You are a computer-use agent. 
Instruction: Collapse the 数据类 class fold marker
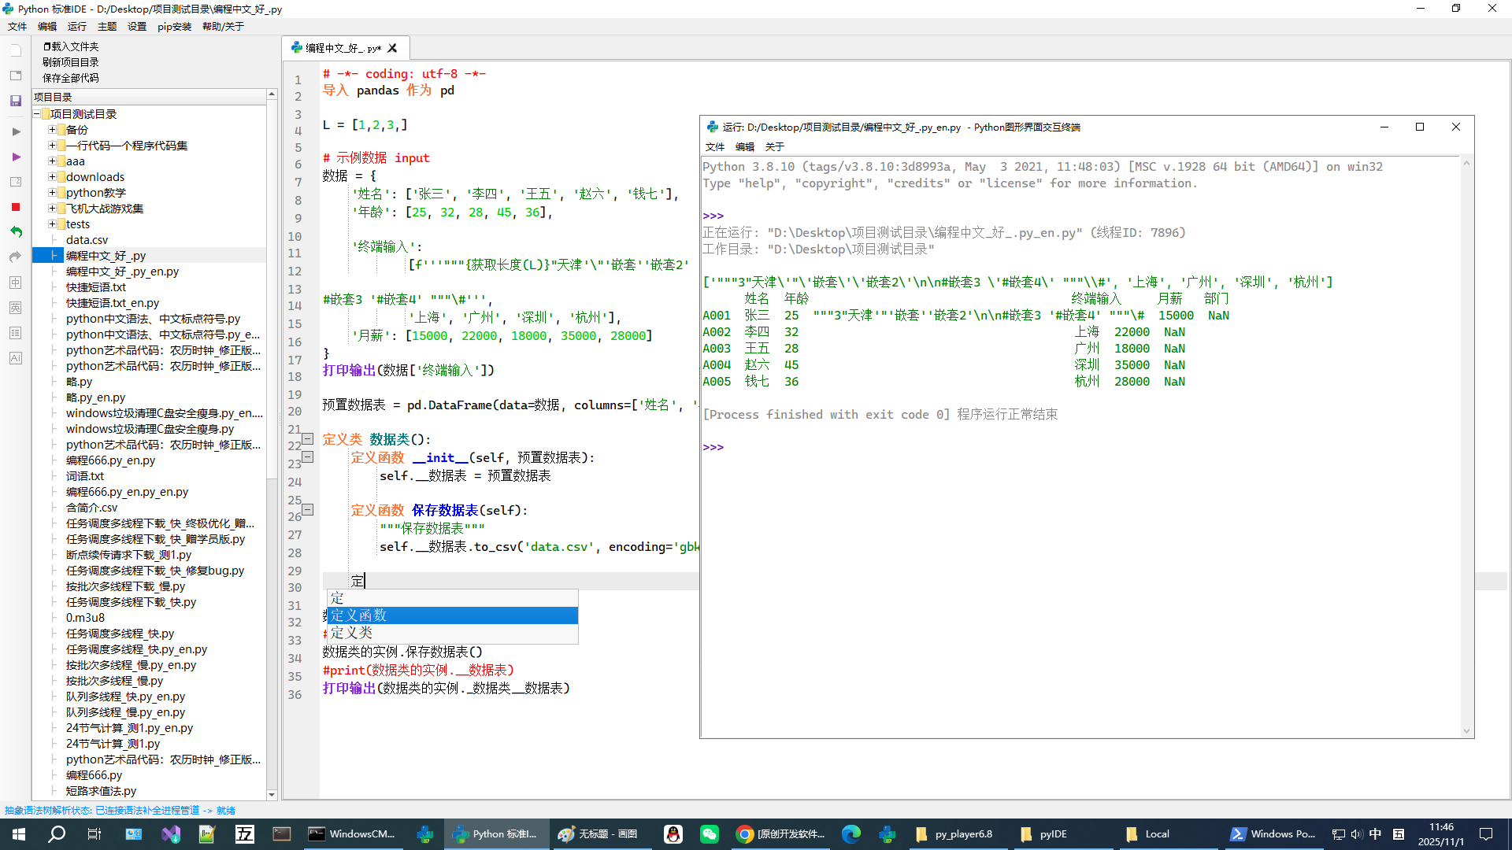click(308, 439)
